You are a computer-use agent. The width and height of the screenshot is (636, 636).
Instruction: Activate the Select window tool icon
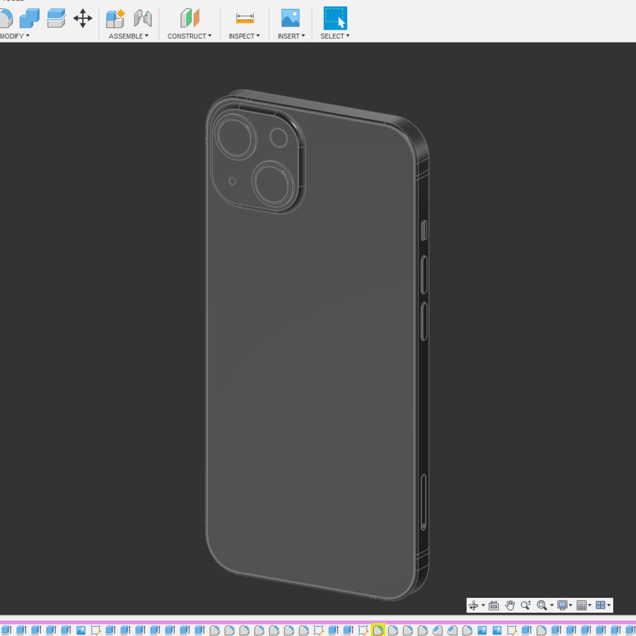tap(335, 18)
